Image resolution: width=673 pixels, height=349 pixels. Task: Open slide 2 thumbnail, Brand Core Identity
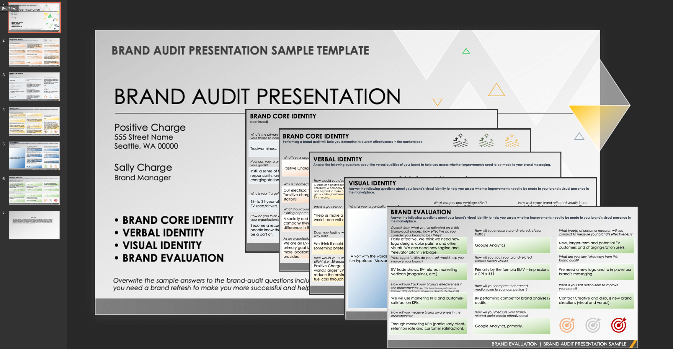click(x=34, y=52)
